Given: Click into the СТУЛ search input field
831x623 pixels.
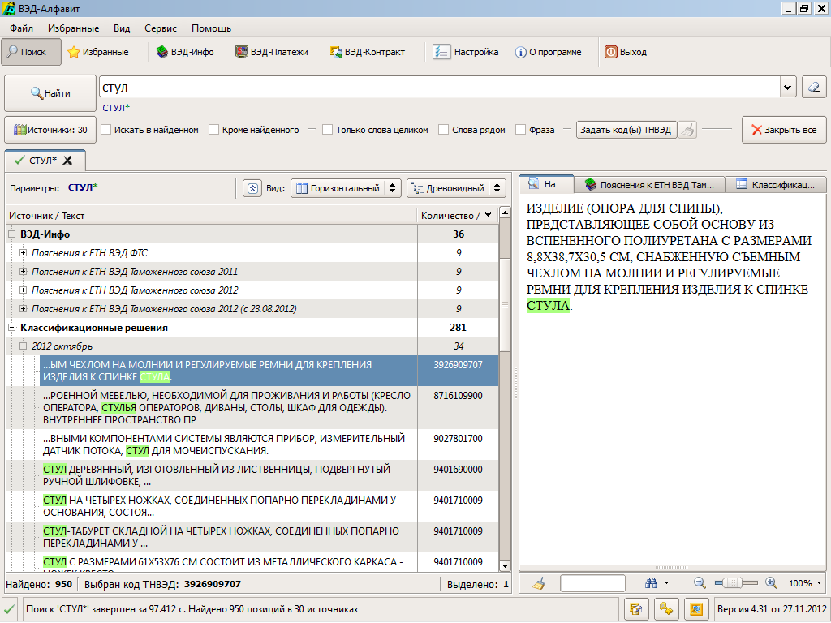Looking at the screenshot, I should [x=439, y=88].
